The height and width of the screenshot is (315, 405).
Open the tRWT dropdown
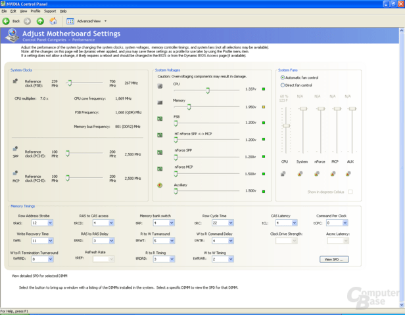(172, 241)
